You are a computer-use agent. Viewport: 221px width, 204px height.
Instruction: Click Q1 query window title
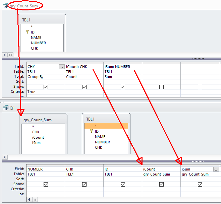tap(12, 108)
